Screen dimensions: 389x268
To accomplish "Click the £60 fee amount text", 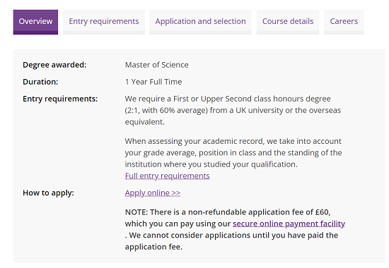I will (x=323, y=212).
